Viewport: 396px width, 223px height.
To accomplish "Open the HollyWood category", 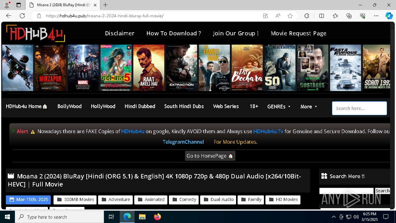I will click(103, 106).
